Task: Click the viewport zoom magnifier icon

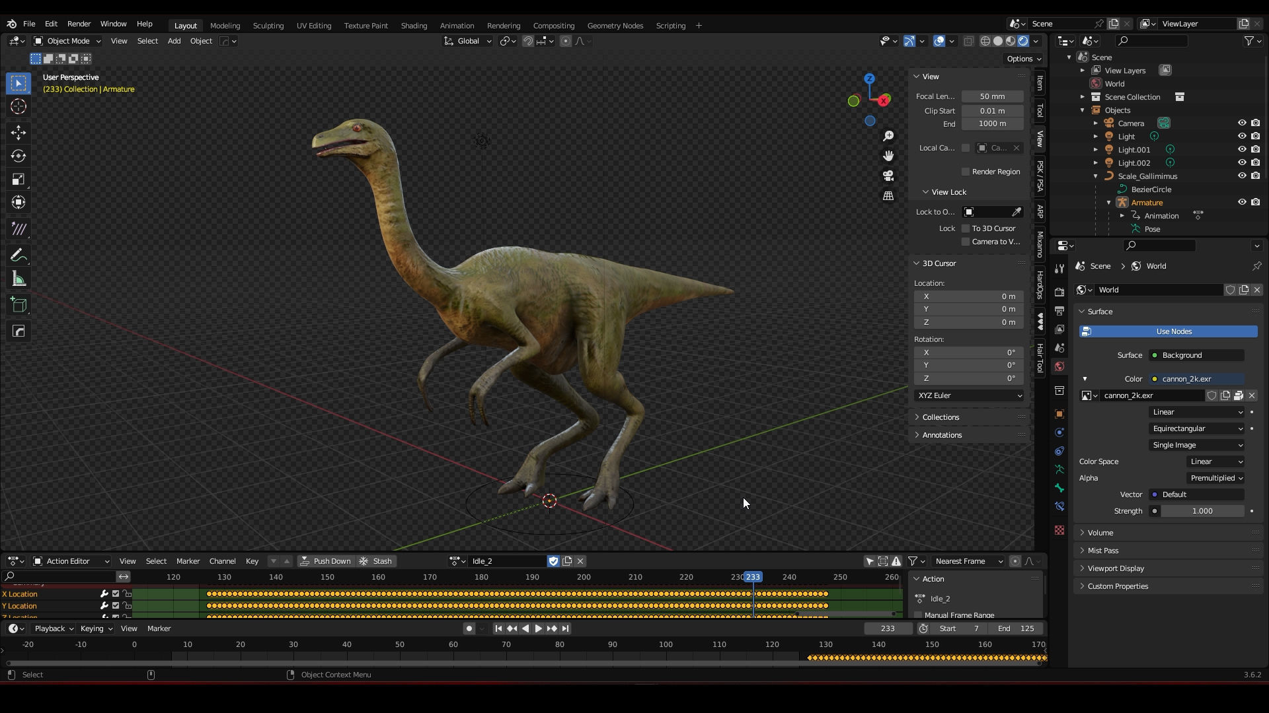Action: click(x=888, y=136)
